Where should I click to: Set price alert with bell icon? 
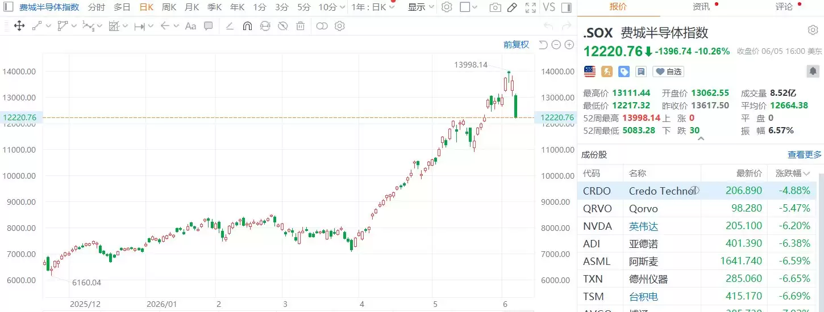coord(813,71)
